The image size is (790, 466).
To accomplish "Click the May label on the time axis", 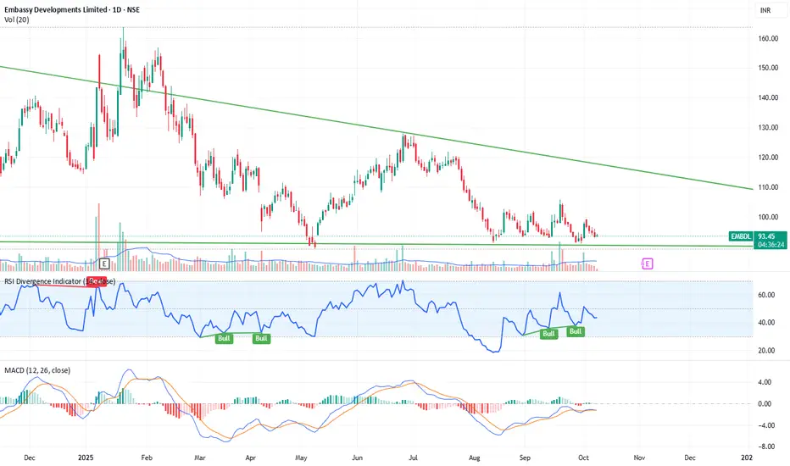I will pos(301,458).
